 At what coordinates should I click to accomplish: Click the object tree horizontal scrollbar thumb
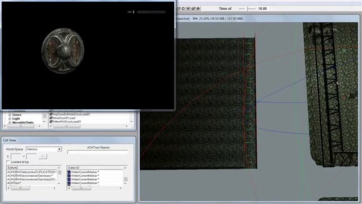[x=21, y=126]
